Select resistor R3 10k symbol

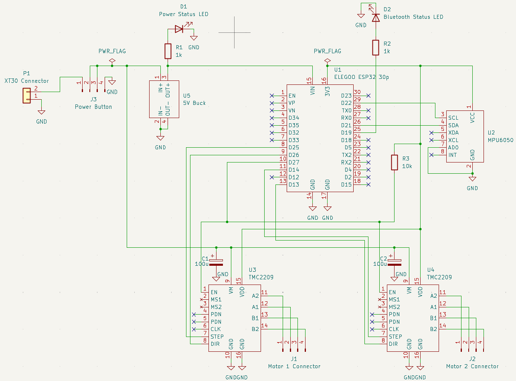[x=395, y=162]
